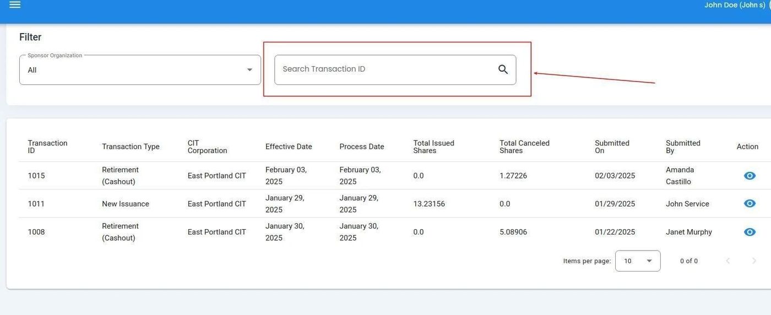Select Amanda Castillo in Submitted By column

point(679,176)
